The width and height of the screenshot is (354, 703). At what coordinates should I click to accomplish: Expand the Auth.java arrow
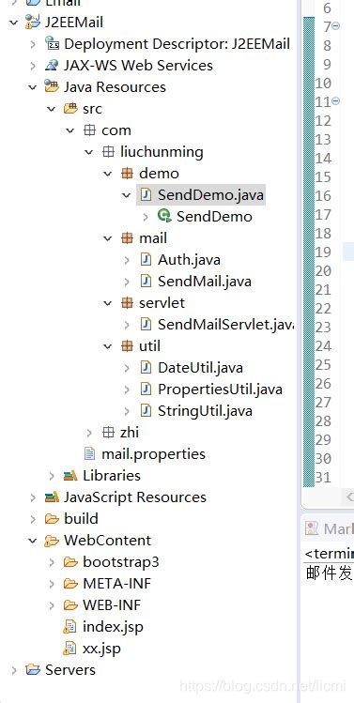[x=127, y=260]
